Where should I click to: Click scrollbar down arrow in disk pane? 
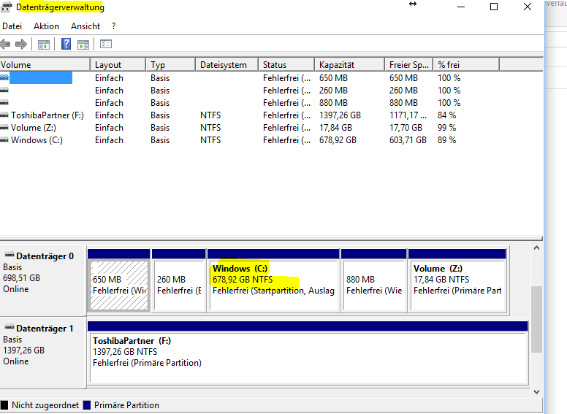click(536, 392)
